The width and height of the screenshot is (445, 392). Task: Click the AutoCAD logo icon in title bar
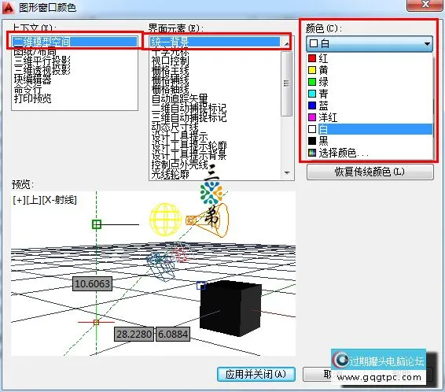pyautogui.click(x=8, y=7)
